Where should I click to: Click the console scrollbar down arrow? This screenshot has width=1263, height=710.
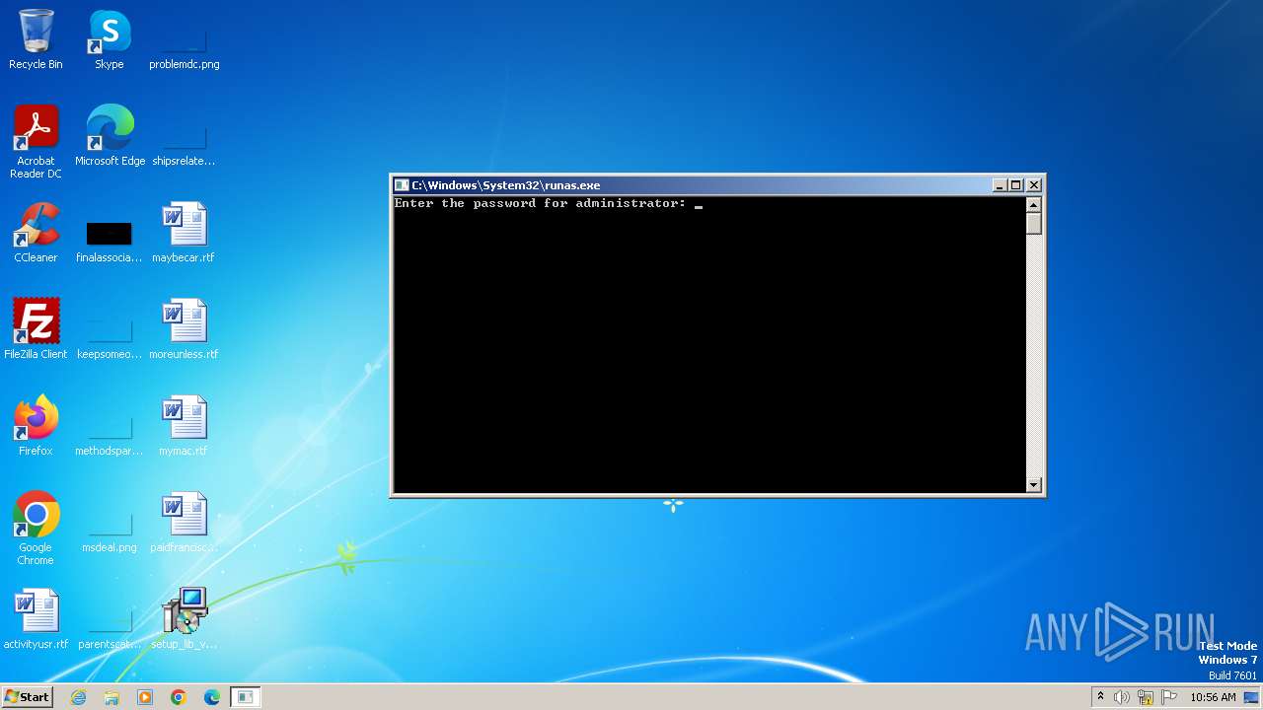tap(1033, 485)
